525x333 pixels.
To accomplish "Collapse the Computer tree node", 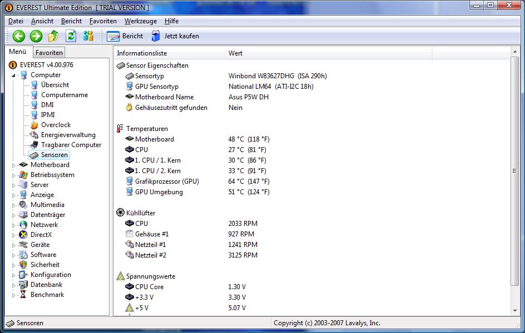I will pyautogui.click(x=13, y=75).
